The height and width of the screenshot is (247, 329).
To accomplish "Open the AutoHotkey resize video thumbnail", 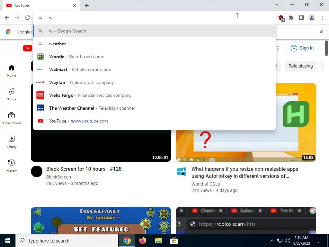I will pyautogui.click(x=246, y=146).
